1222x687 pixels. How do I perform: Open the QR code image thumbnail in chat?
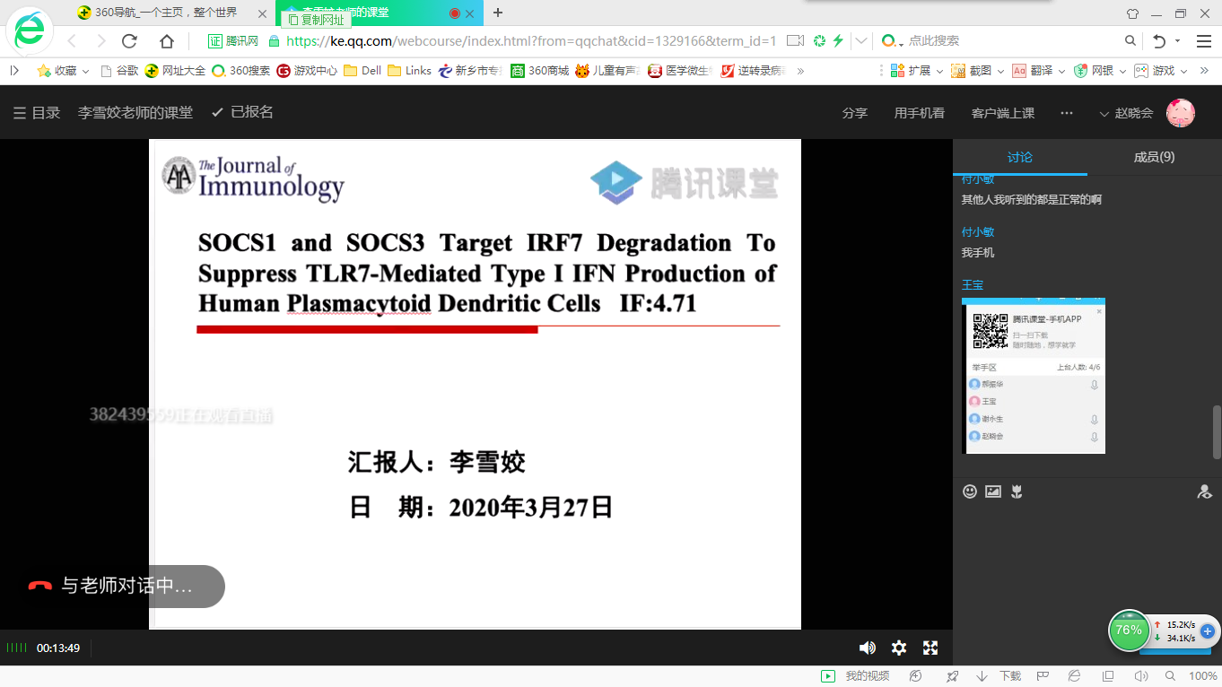(1034, 376)
